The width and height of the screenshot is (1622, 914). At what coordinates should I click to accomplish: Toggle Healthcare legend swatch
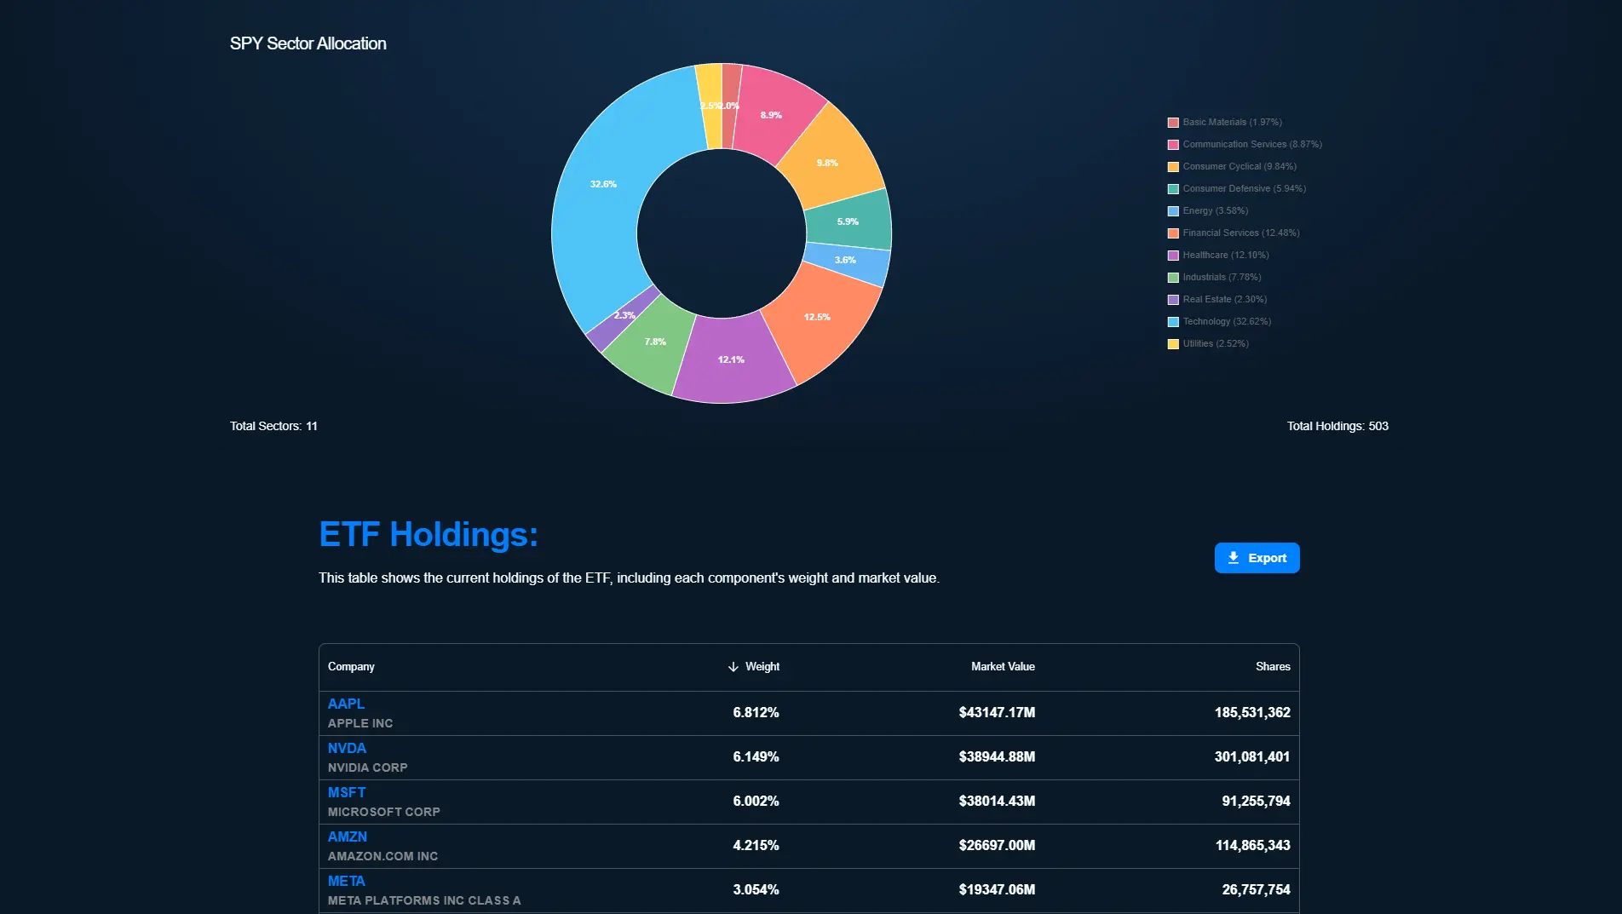click(1173, 256)
